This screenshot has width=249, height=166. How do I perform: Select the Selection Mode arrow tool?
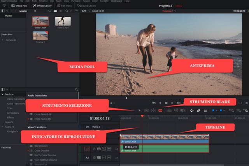(139, 110)
